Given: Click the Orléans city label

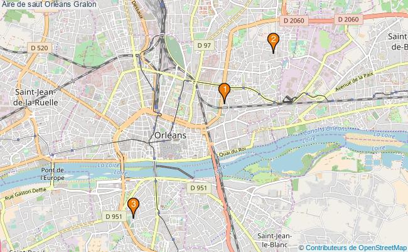Looking at the screenshot, I should coord(171,135).
